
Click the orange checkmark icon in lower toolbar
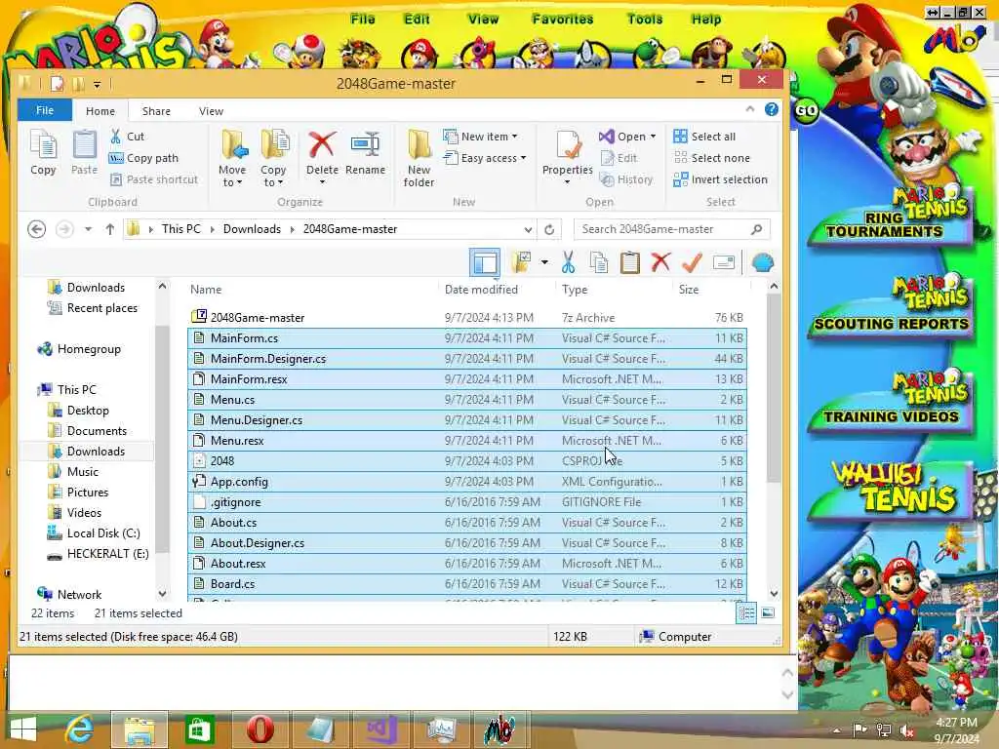click(x=692, y=262)
